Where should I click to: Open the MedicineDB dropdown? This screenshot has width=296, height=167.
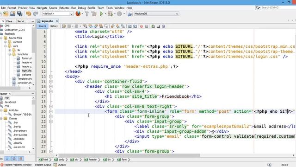[156, 14]
